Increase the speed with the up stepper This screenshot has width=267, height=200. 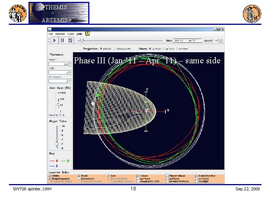[x=220, y=40]
